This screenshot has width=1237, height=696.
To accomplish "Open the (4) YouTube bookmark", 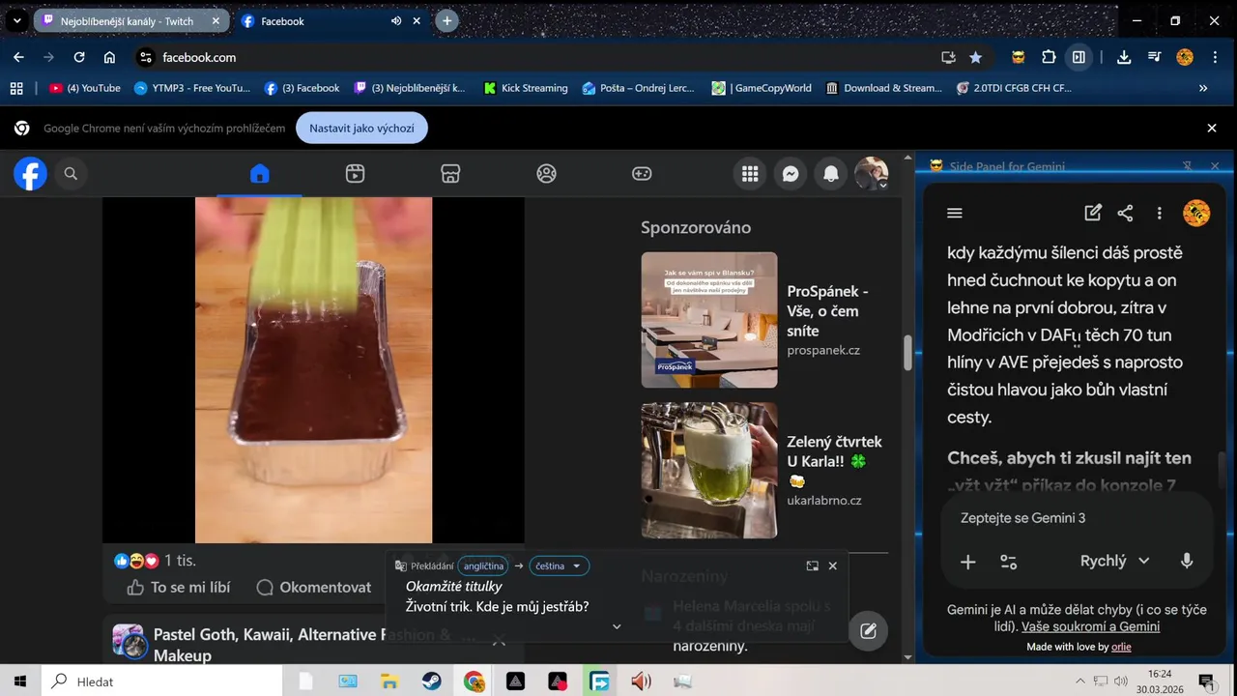I will point(85,88).
